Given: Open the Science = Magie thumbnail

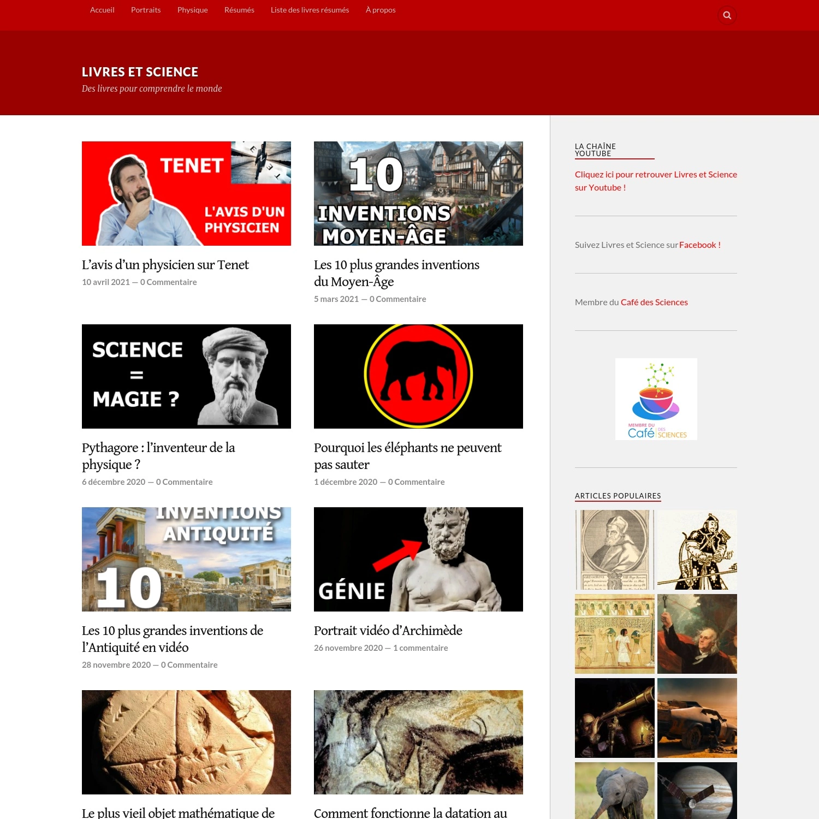Looking at the screenshot, I should [x=186, y=376].
